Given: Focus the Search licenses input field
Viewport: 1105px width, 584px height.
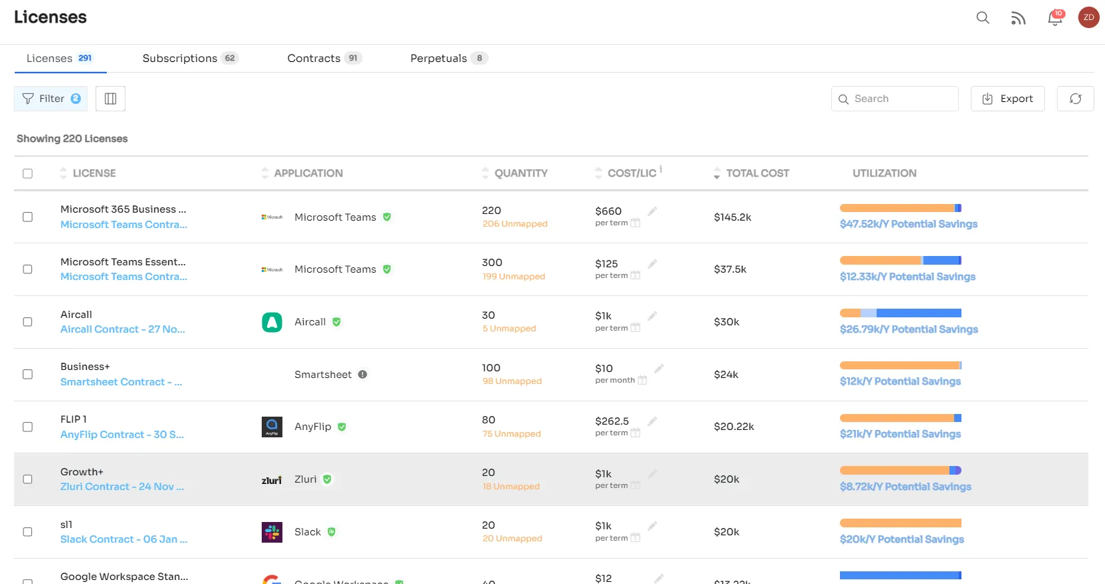Looking at the screenshot, I should (x=895, y=99).
